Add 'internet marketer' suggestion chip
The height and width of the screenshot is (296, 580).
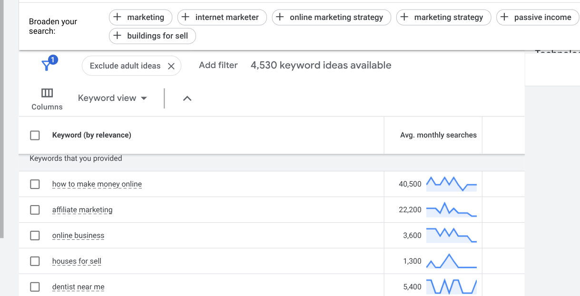pos(222,18)
